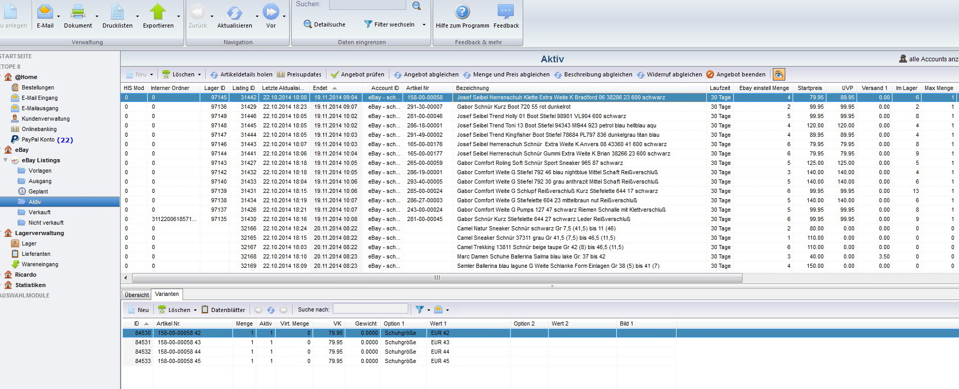Image resolution: width=959 pixels, height=389 pixels.
Task: Click the magnifier search icon beside Suchen
Action: 417,6
